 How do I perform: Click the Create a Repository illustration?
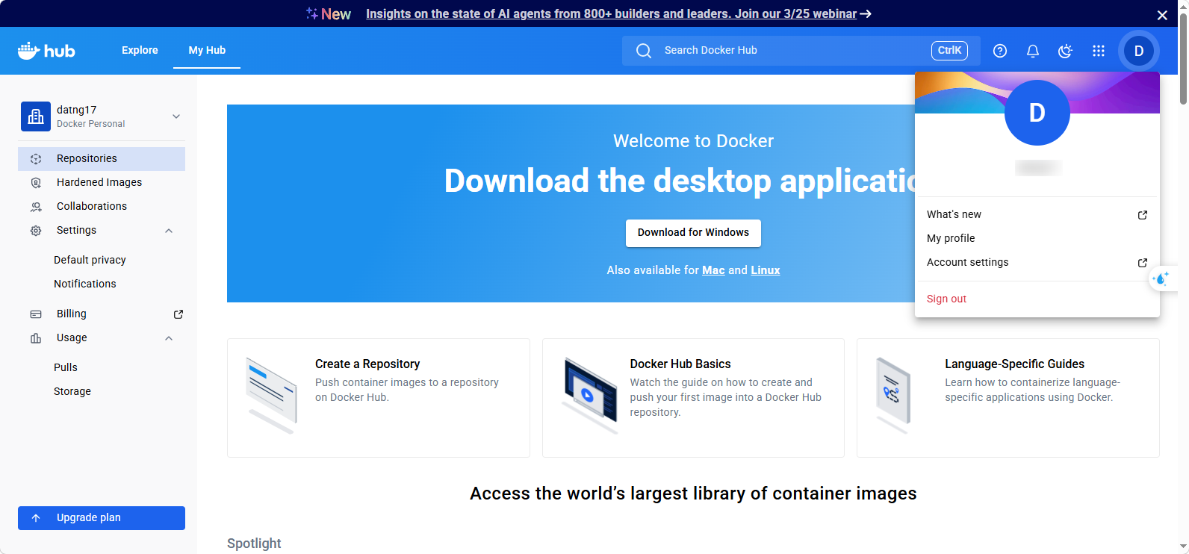click(272, 393)
